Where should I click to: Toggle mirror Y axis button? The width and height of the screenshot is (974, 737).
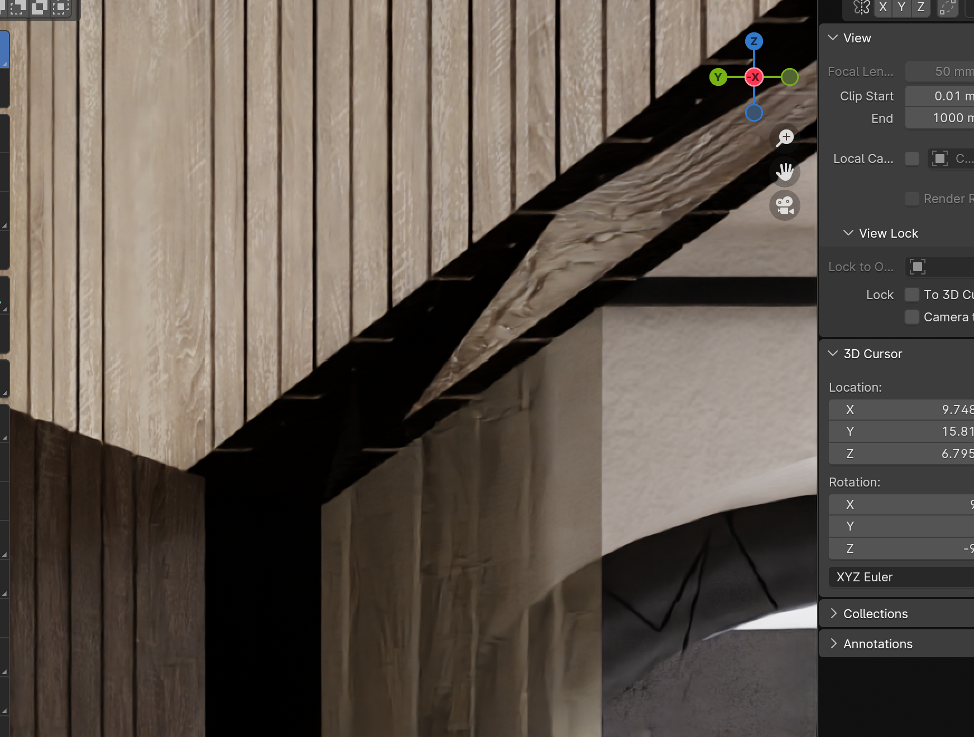(901, 7)
